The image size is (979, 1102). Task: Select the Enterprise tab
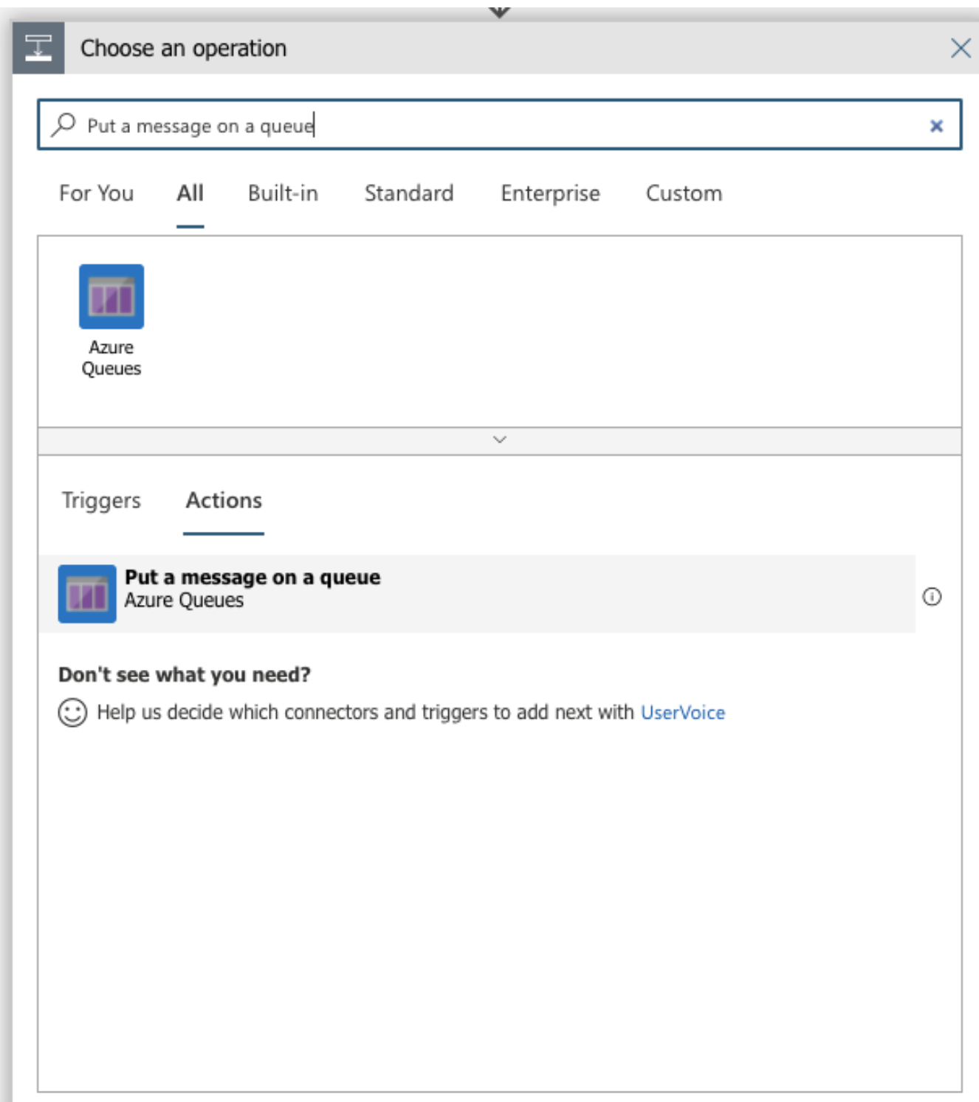tap(550, 194)
